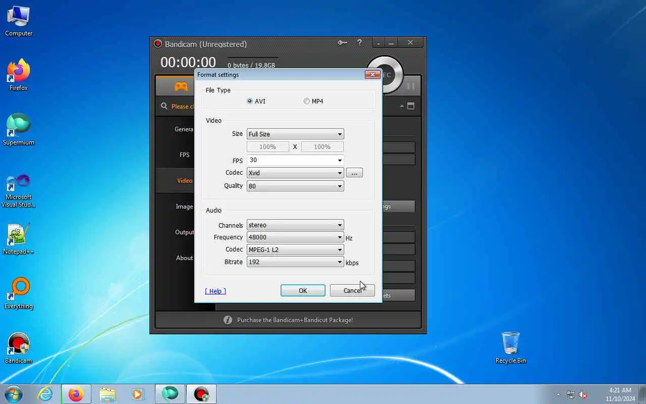Viewport: 646px width, 404px height.
Task: Open the video Codec dropdown showing Xvid
Action: [x=295, y=173]
